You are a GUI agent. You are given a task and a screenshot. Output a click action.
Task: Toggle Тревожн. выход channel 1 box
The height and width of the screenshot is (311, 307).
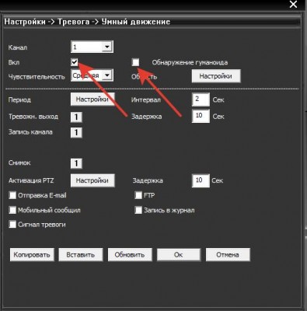(76, 117)
